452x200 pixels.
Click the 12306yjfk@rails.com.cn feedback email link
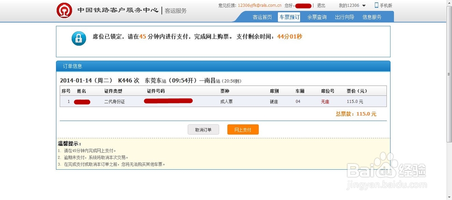(x=260, y=5)
